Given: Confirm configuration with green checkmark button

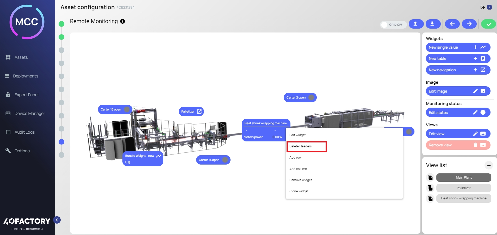Looking at the screenshot, I should point(488,24).
